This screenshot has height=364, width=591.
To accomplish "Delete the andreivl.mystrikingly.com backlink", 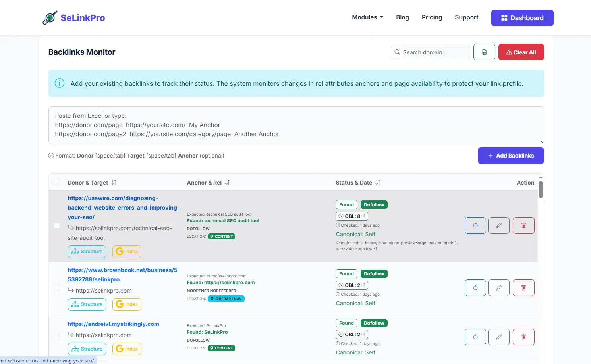I will (523, 337).
